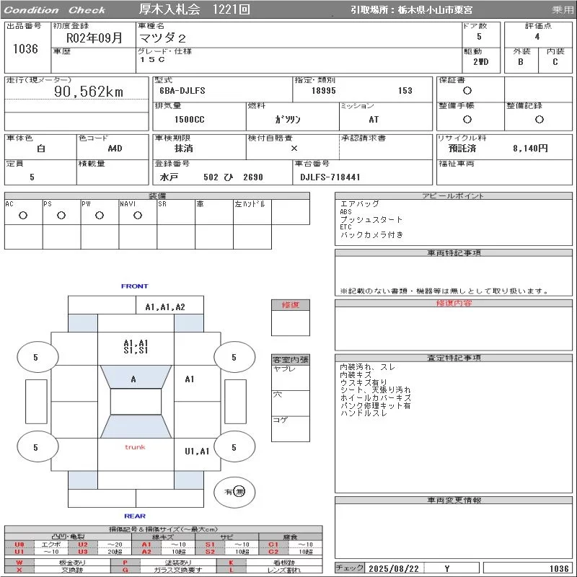Image resolution: width=577 pixels, height=577 pixels.
Task: Select damage mark "U1,A1" on diagram
Action: (x=197, y=452)
